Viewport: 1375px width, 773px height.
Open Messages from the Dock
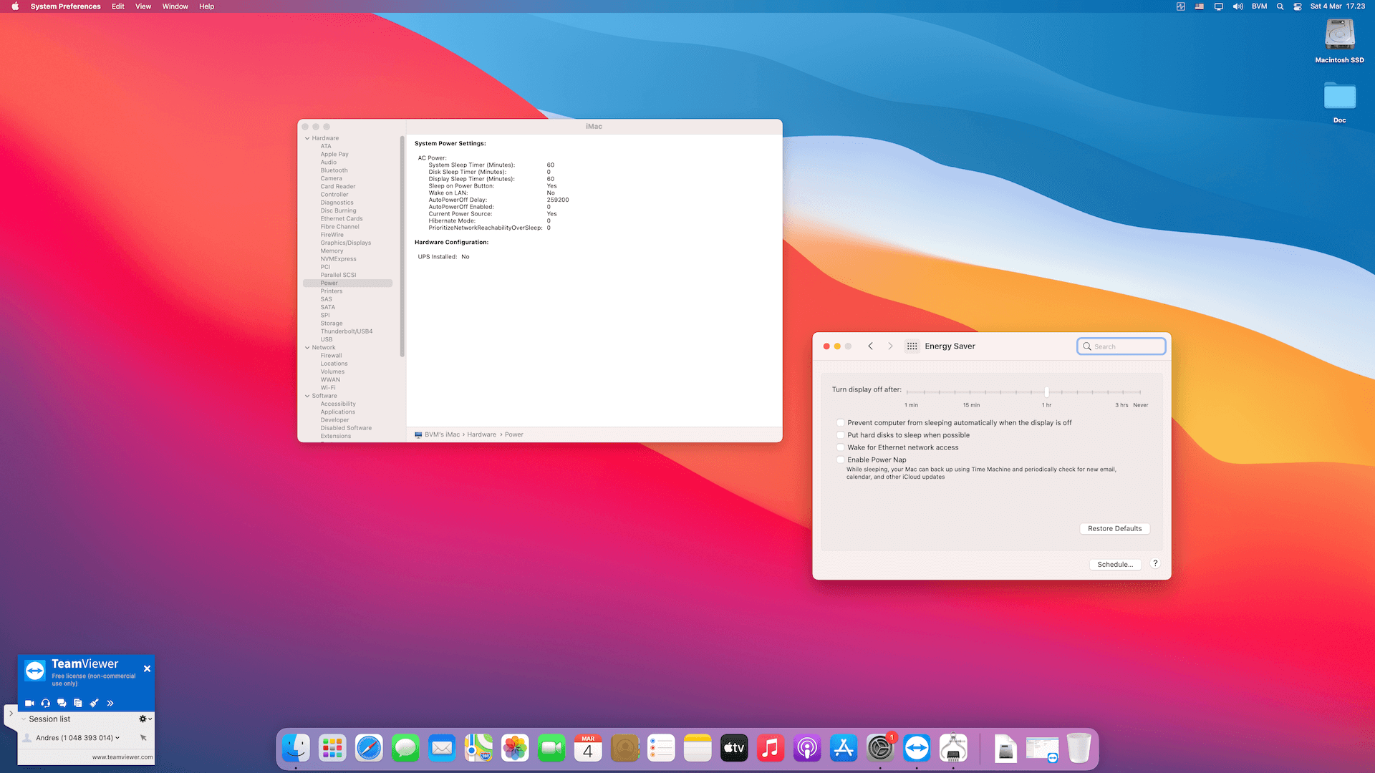[x=405, y=749]
